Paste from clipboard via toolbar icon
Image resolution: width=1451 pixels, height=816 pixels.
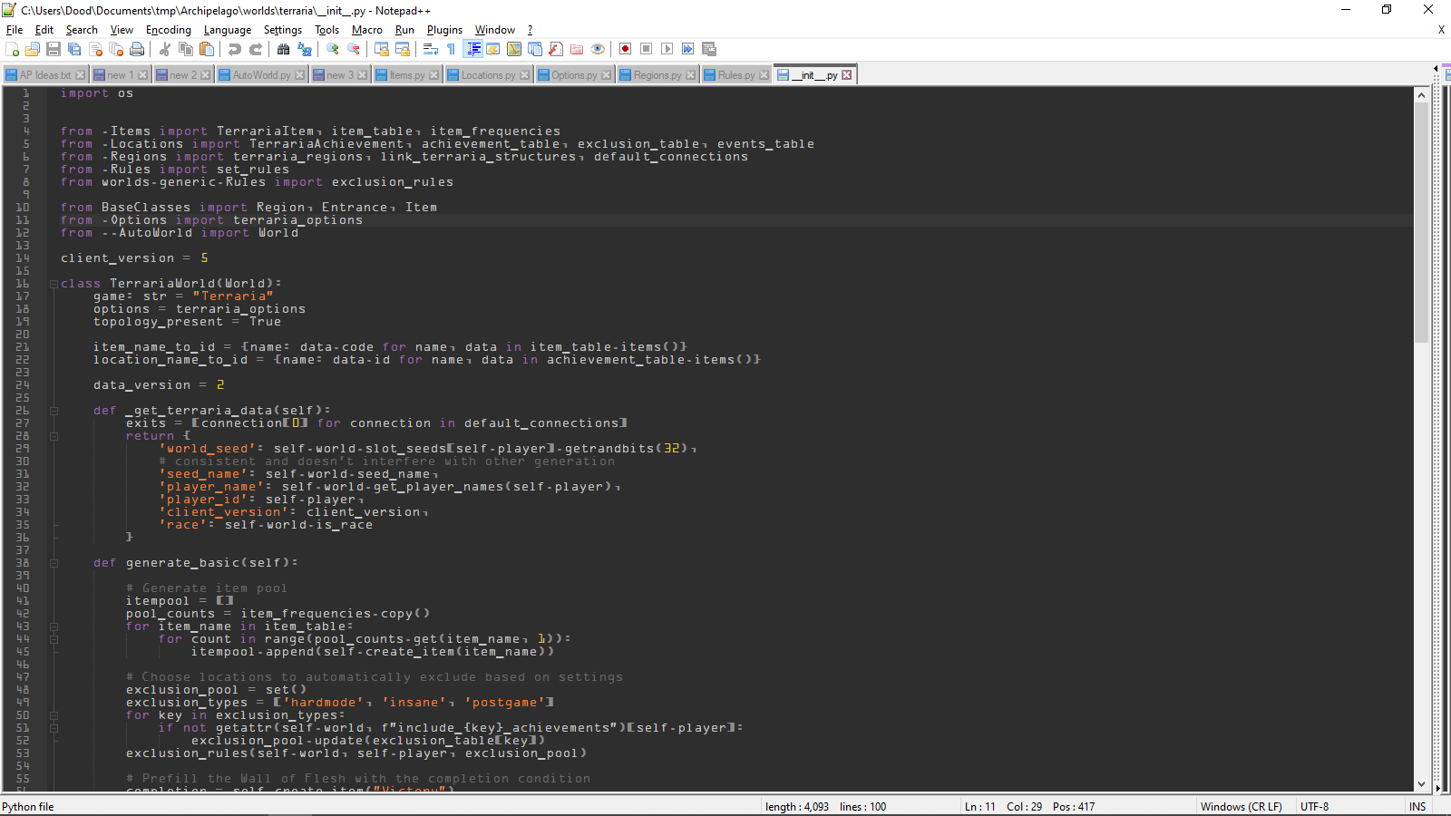pos(207,49)
